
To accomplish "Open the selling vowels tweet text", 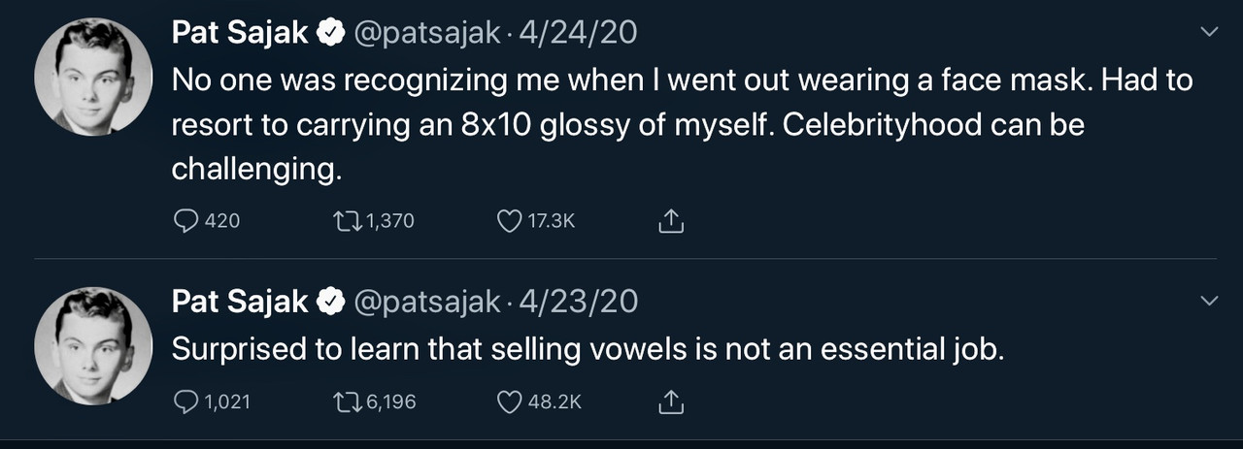I will pos(587,349).
